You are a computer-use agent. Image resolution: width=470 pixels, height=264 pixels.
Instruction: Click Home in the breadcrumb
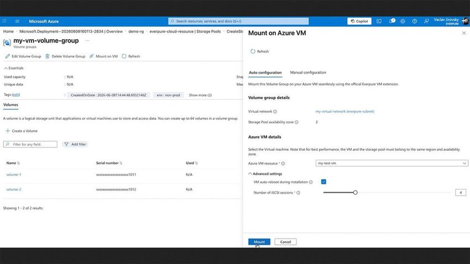point(8,31)
